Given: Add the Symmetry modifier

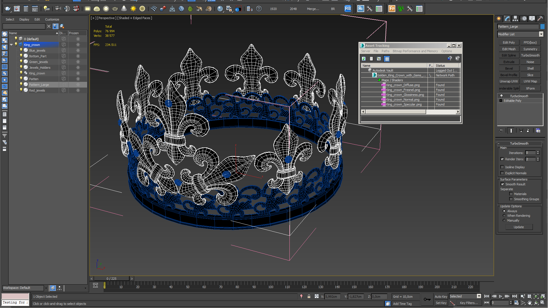Looking at the screenshot, I should point(530,49).
